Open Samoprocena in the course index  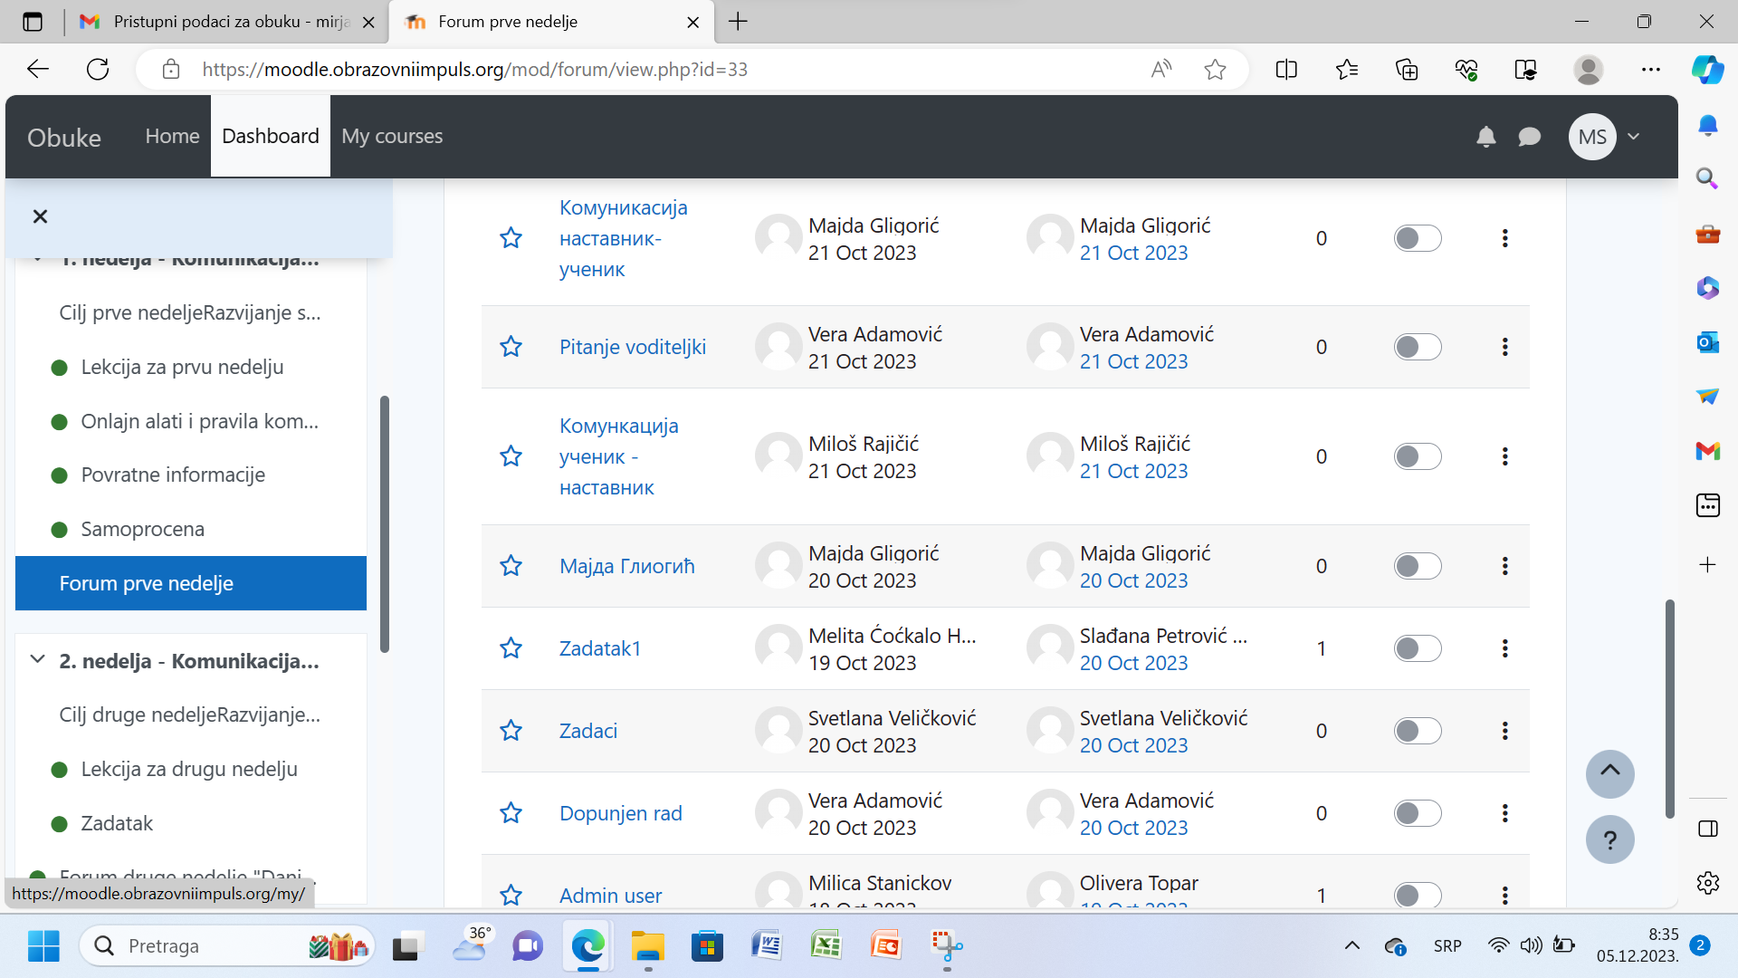(142, 529)
